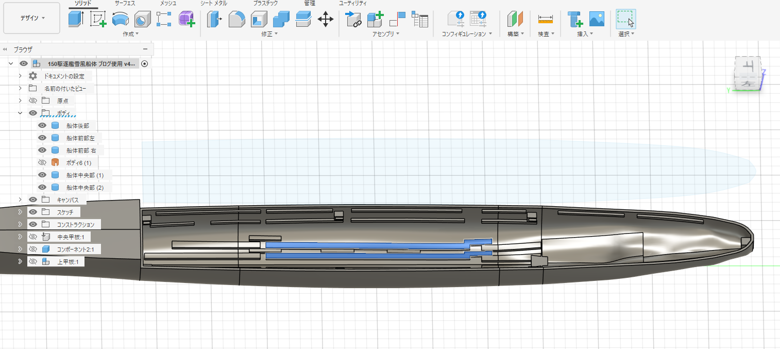Choose the Fillet tool in Modify group
The height and width of the screenshot is (349, 780).
236,19
